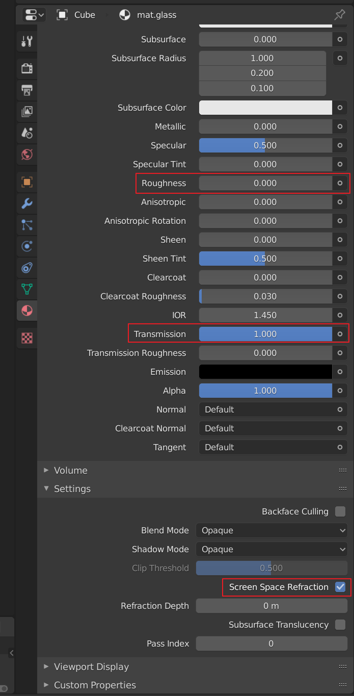Click the pin icon in header

click(339, 15)
